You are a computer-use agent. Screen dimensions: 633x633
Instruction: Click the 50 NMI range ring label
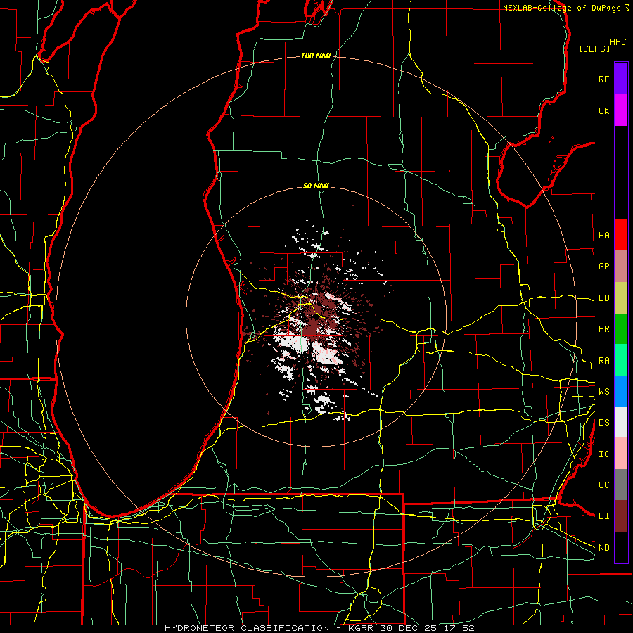[x=316, y=186]
